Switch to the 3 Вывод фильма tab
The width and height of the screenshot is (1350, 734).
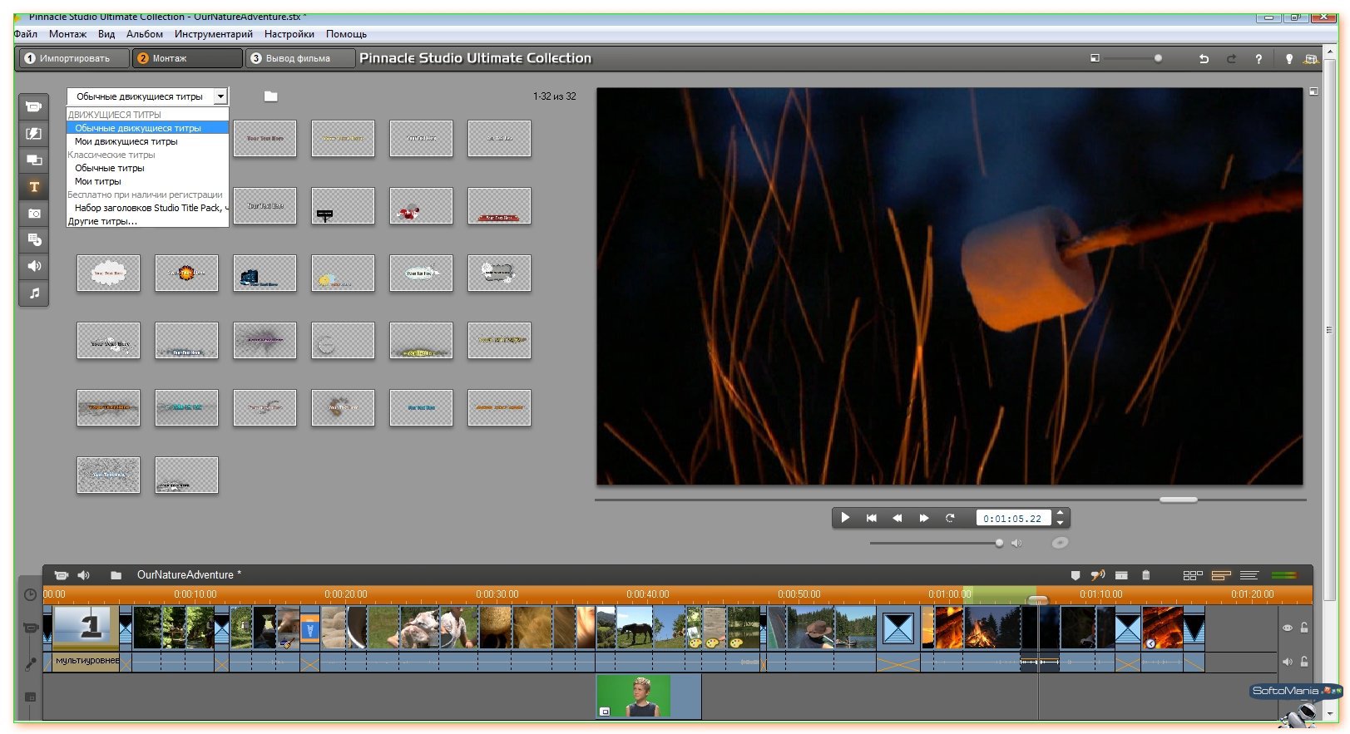300,58
